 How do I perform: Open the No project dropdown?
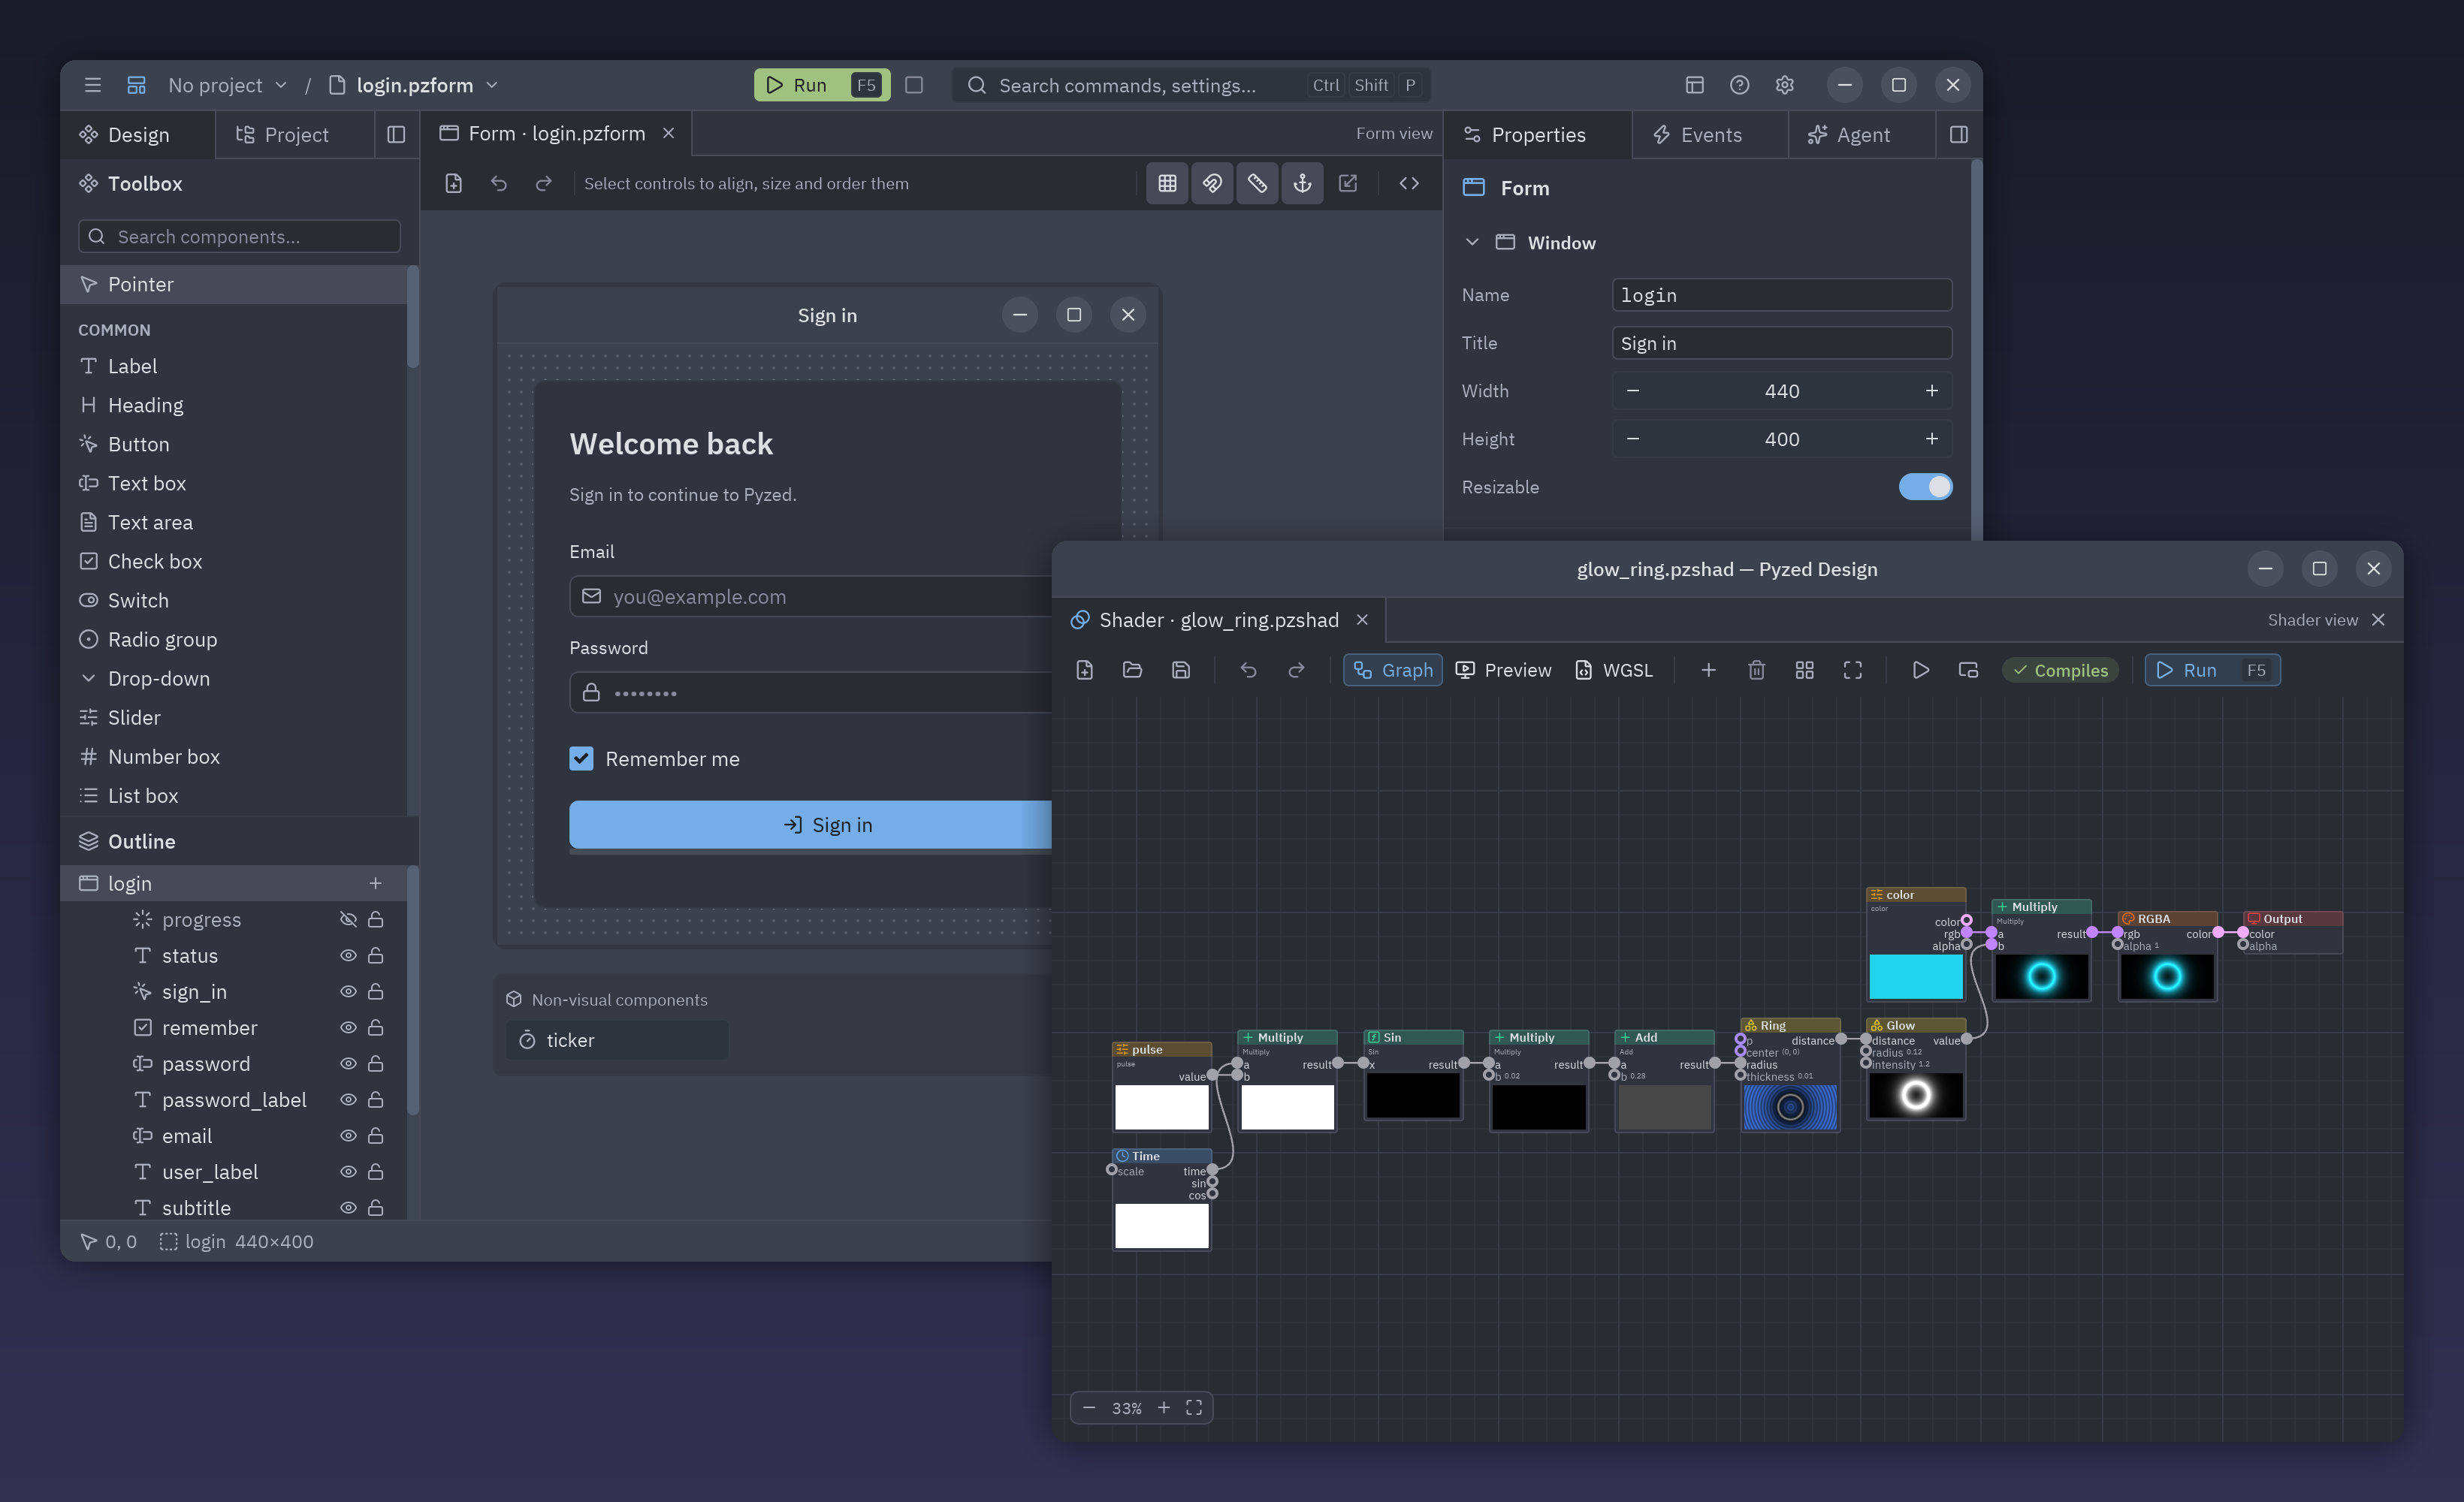(x=228, y=85)
